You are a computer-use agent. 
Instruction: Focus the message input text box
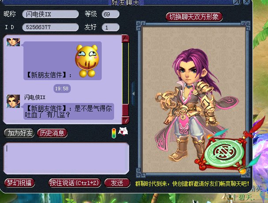tap(66, 159)
